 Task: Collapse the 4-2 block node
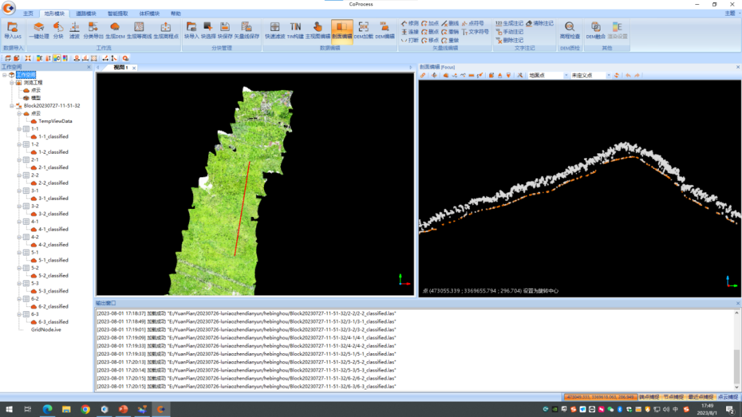click(19, 237)
